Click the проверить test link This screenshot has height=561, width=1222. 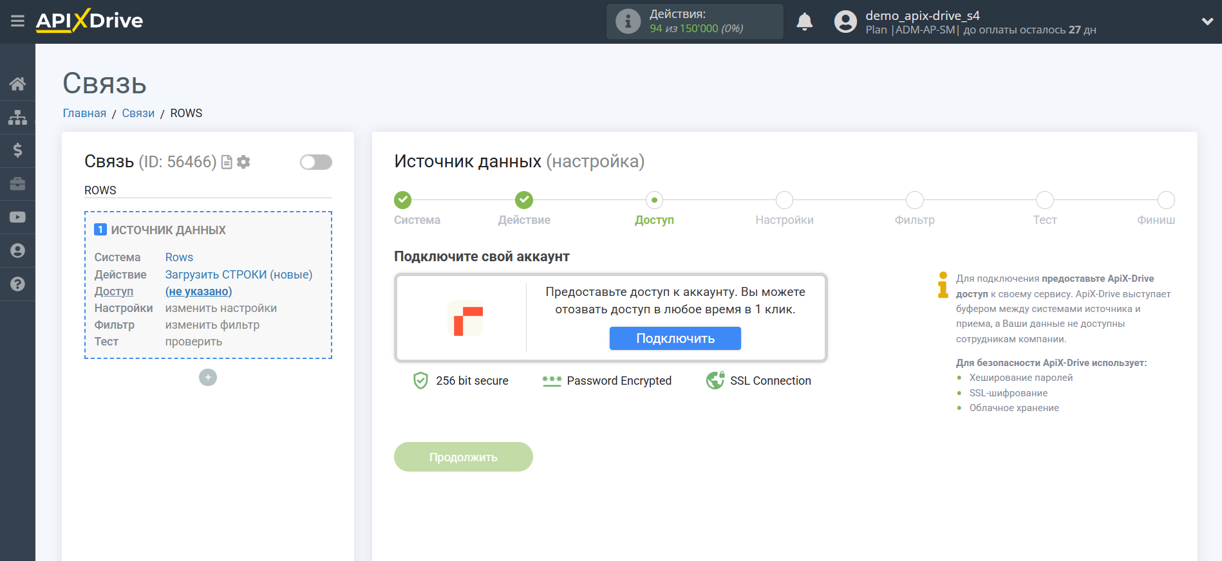[x=194, y=342]
